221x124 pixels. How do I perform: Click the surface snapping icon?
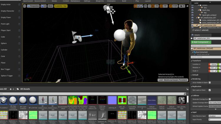[149, 6]
